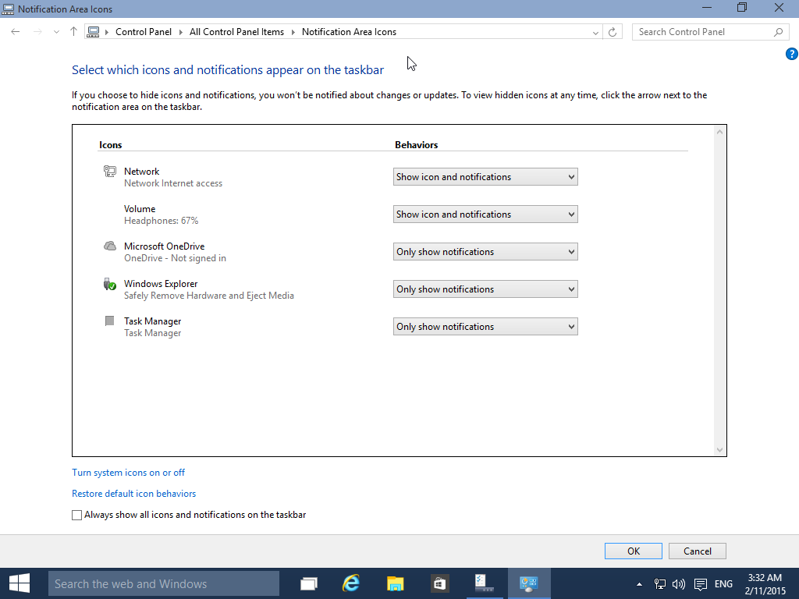This screenshot has width=799, height=599.
Task: Open File Explorer from the taskbar
Action: click(395, 583)
